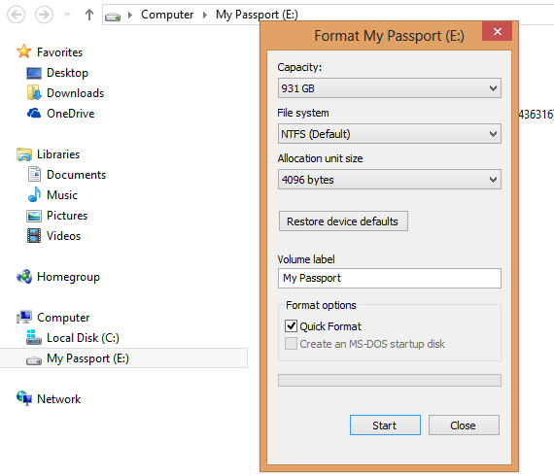The width and height of the screenshot is (554, 476).
Task: Select Homegroup in navigation pane
Action: (69, 277)
